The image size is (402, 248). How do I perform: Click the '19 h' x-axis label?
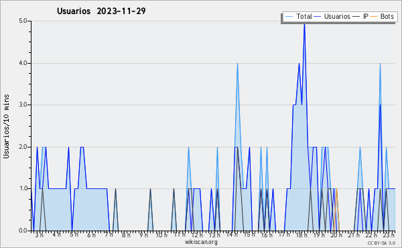(319, 235)
